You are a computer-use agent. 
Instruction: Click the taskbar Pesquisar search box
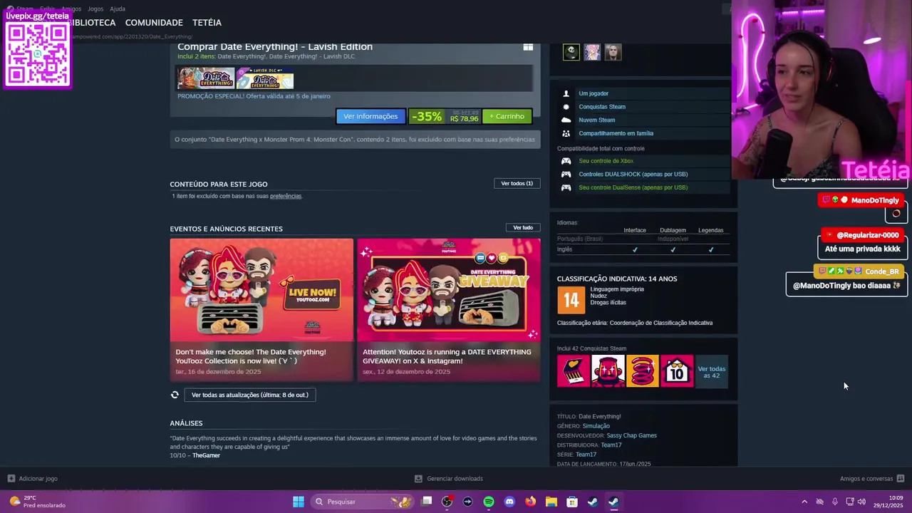(x=363, y=502)
